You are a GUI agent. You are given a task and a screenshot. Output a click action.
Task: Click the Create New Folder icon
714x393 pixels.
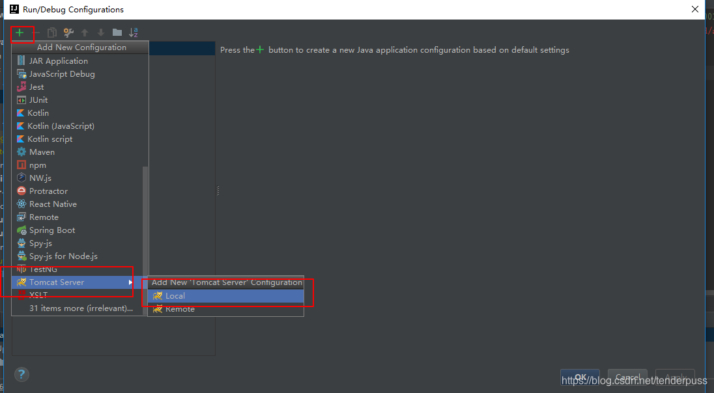(117, 33)
